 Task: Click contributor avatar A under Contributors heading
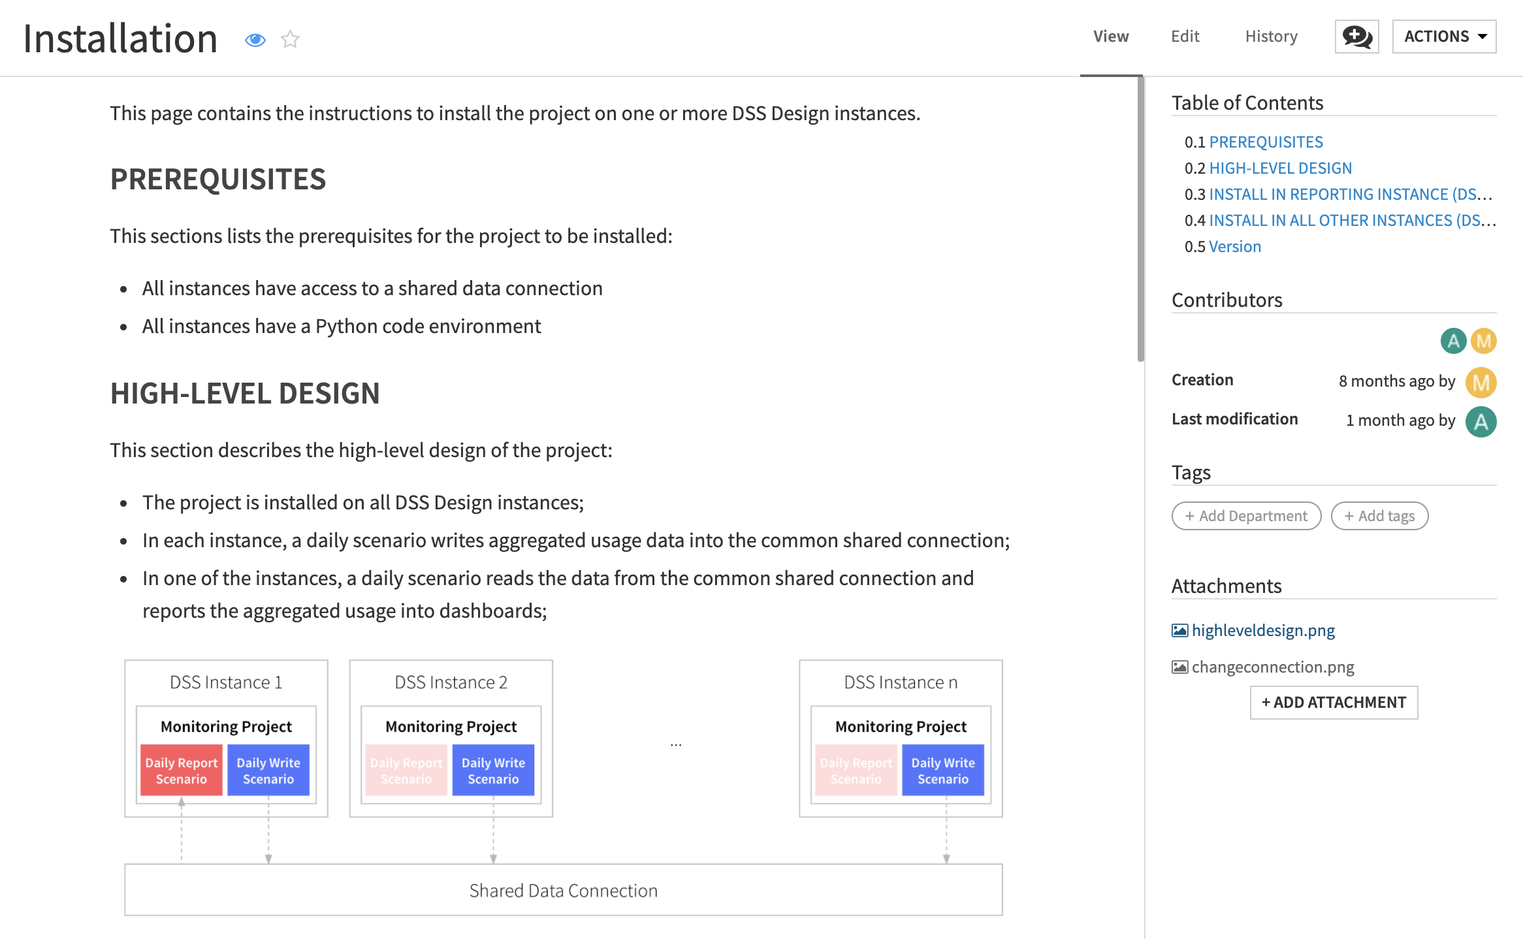1453,341
